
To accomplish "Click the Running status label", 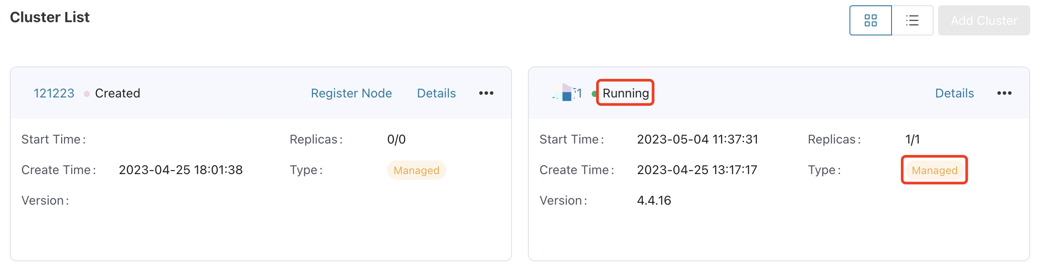I will click(x=625, y=93).
